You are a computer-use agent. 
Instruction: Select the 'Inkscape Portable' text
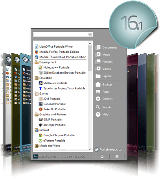tap(55, 125)
